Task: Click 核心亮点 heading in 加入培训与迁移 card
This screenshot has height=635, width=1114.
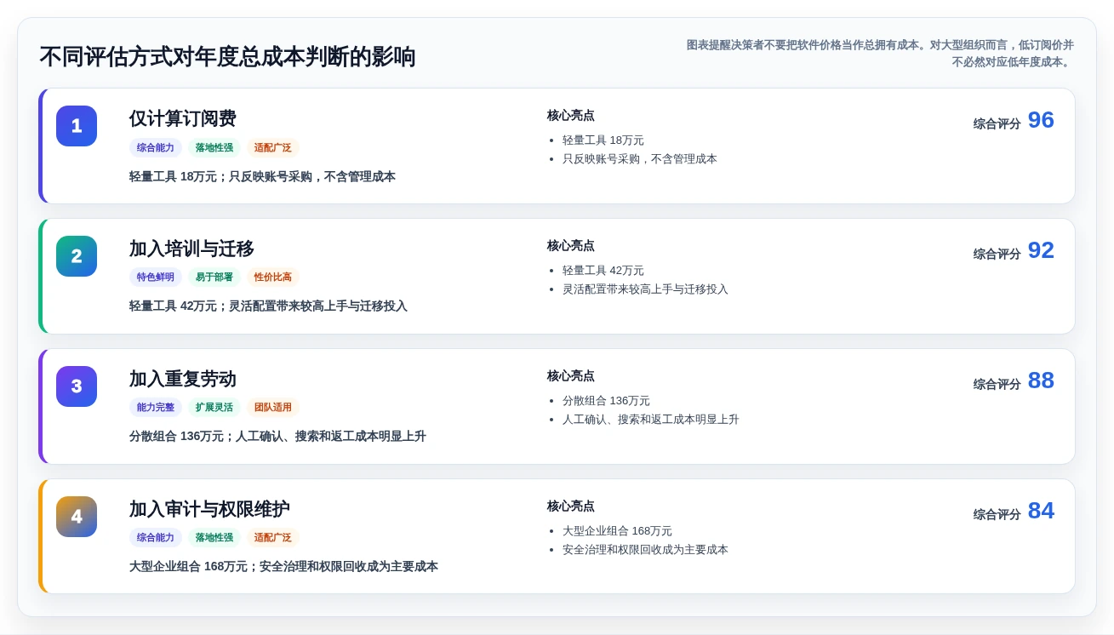Action: click(571, 246)
